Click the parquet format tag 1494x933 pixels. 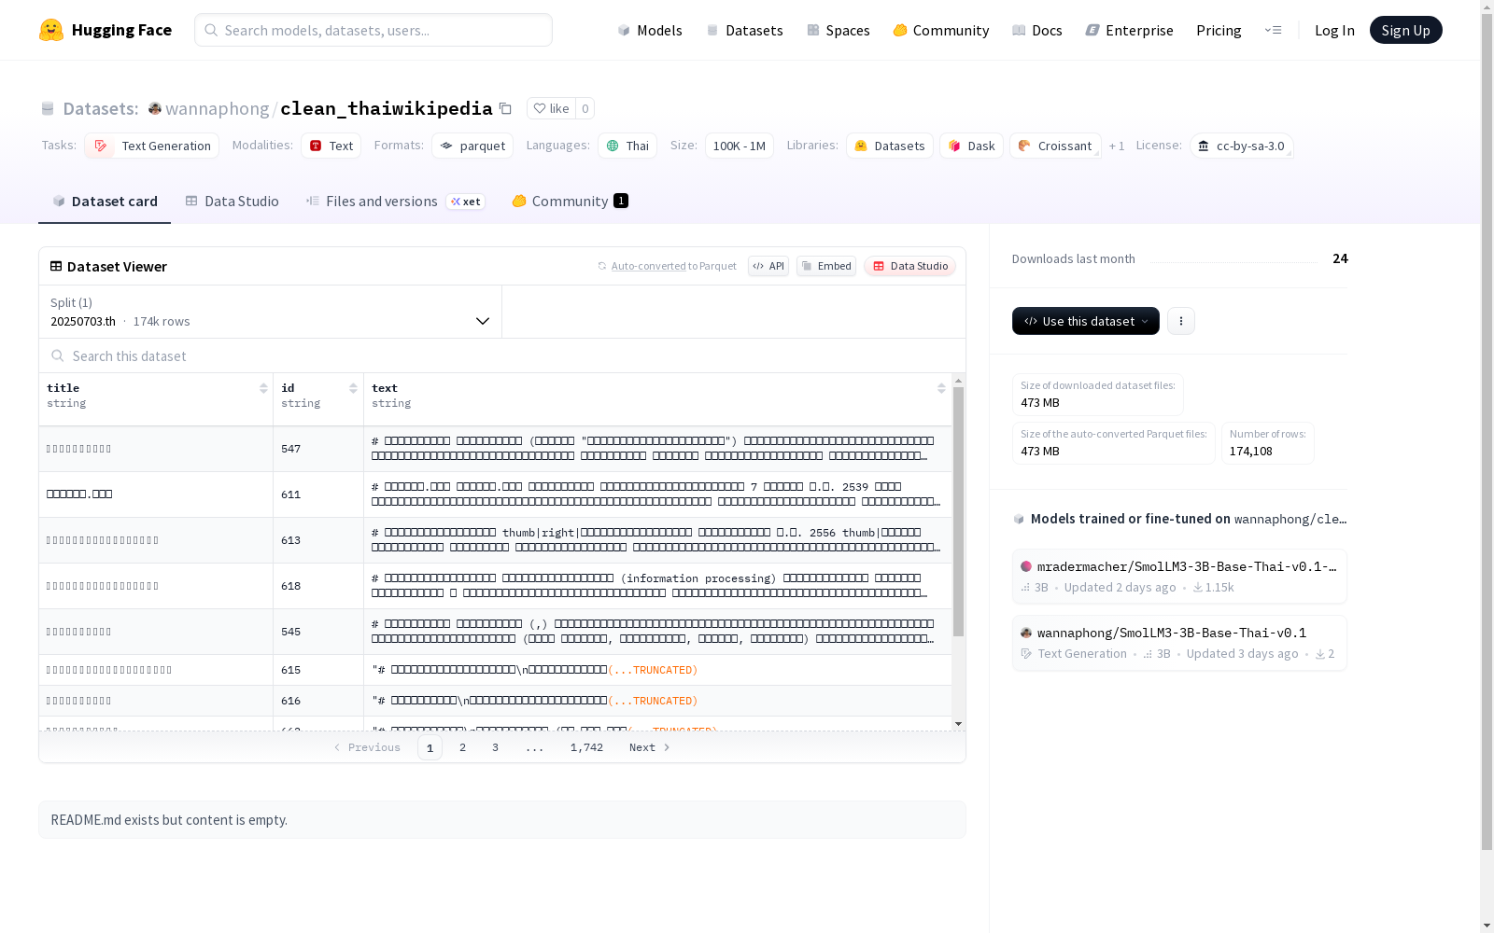pos(472,146)
